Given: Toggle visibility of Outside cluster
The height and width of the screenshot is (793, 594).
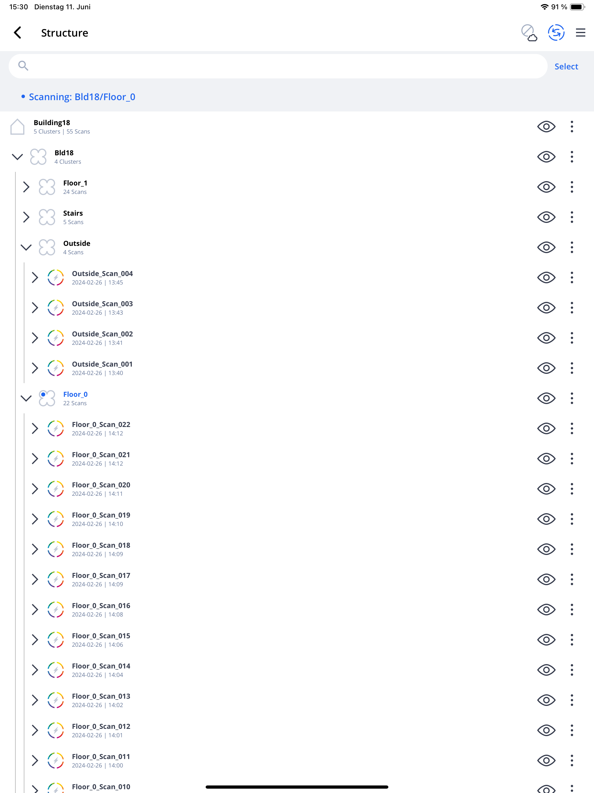Looking at the screenshot, I should pyautogui.click(x=546, y=247).
